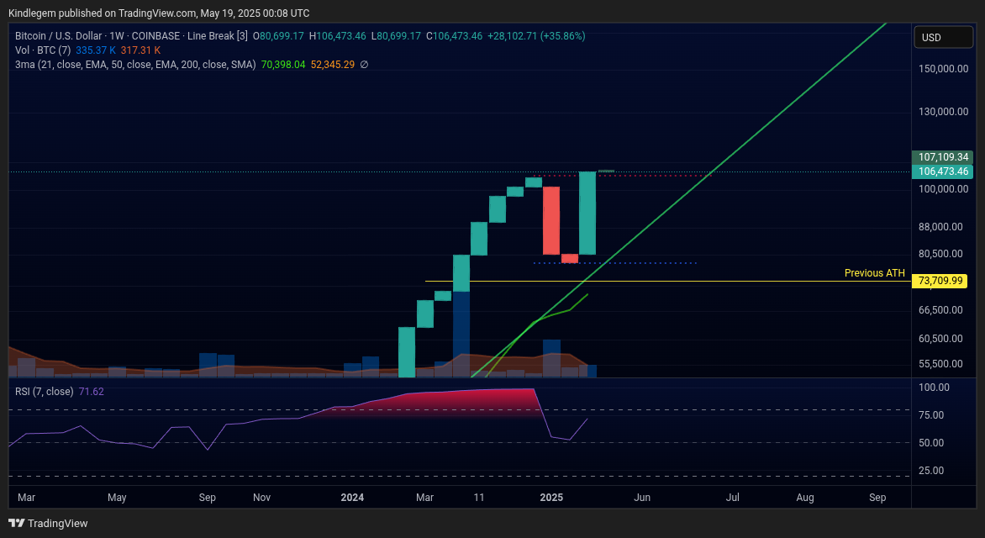
Task: Click the 88,000.00 price axis level
Action: (x=940, y=227)
